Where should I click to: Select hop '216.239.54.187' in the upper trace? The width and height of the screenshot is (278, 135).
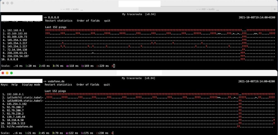click(18, 56)
